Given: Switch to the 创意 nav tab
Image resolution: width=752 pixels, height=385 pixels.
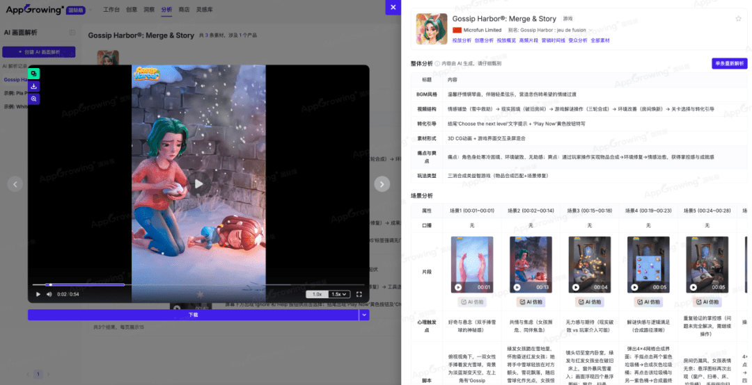Looking at the screenshot, I should point(132,10).
